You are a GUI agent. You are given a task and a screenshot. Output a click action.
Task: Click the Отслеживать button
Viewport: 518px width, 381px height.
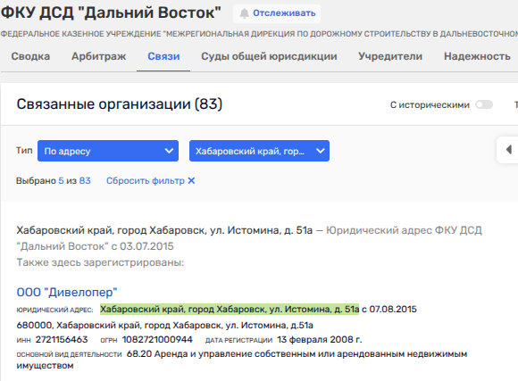pyautogui.click(x=277, y=13)
